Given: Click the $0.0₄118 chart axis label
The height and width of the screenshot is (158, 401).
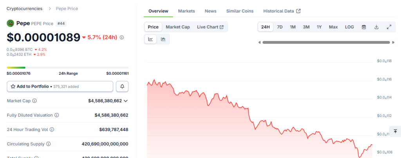Looking at the screenshot, I should [385, 61].
